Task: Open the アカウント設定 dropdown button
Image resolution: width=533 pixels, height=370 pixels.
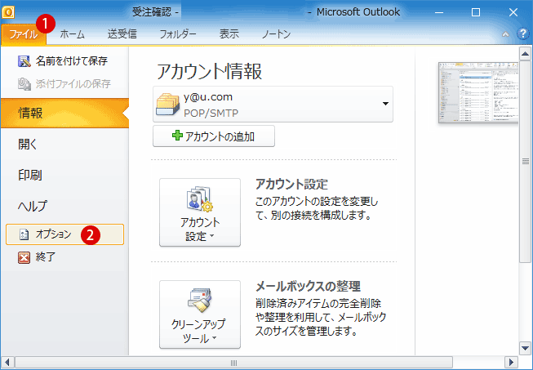Action: [200, 212]
